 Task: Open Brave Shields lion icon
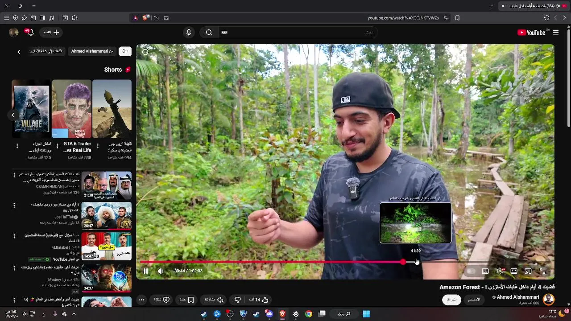coord(145,18)
